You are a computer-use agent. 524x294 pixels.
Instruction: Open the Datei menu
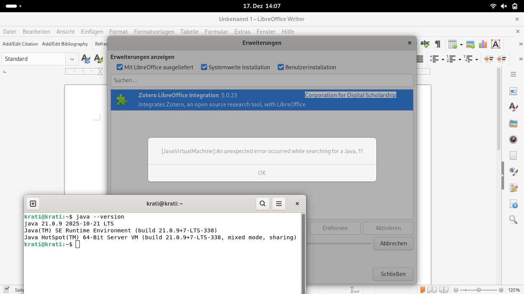pos(10,32)
